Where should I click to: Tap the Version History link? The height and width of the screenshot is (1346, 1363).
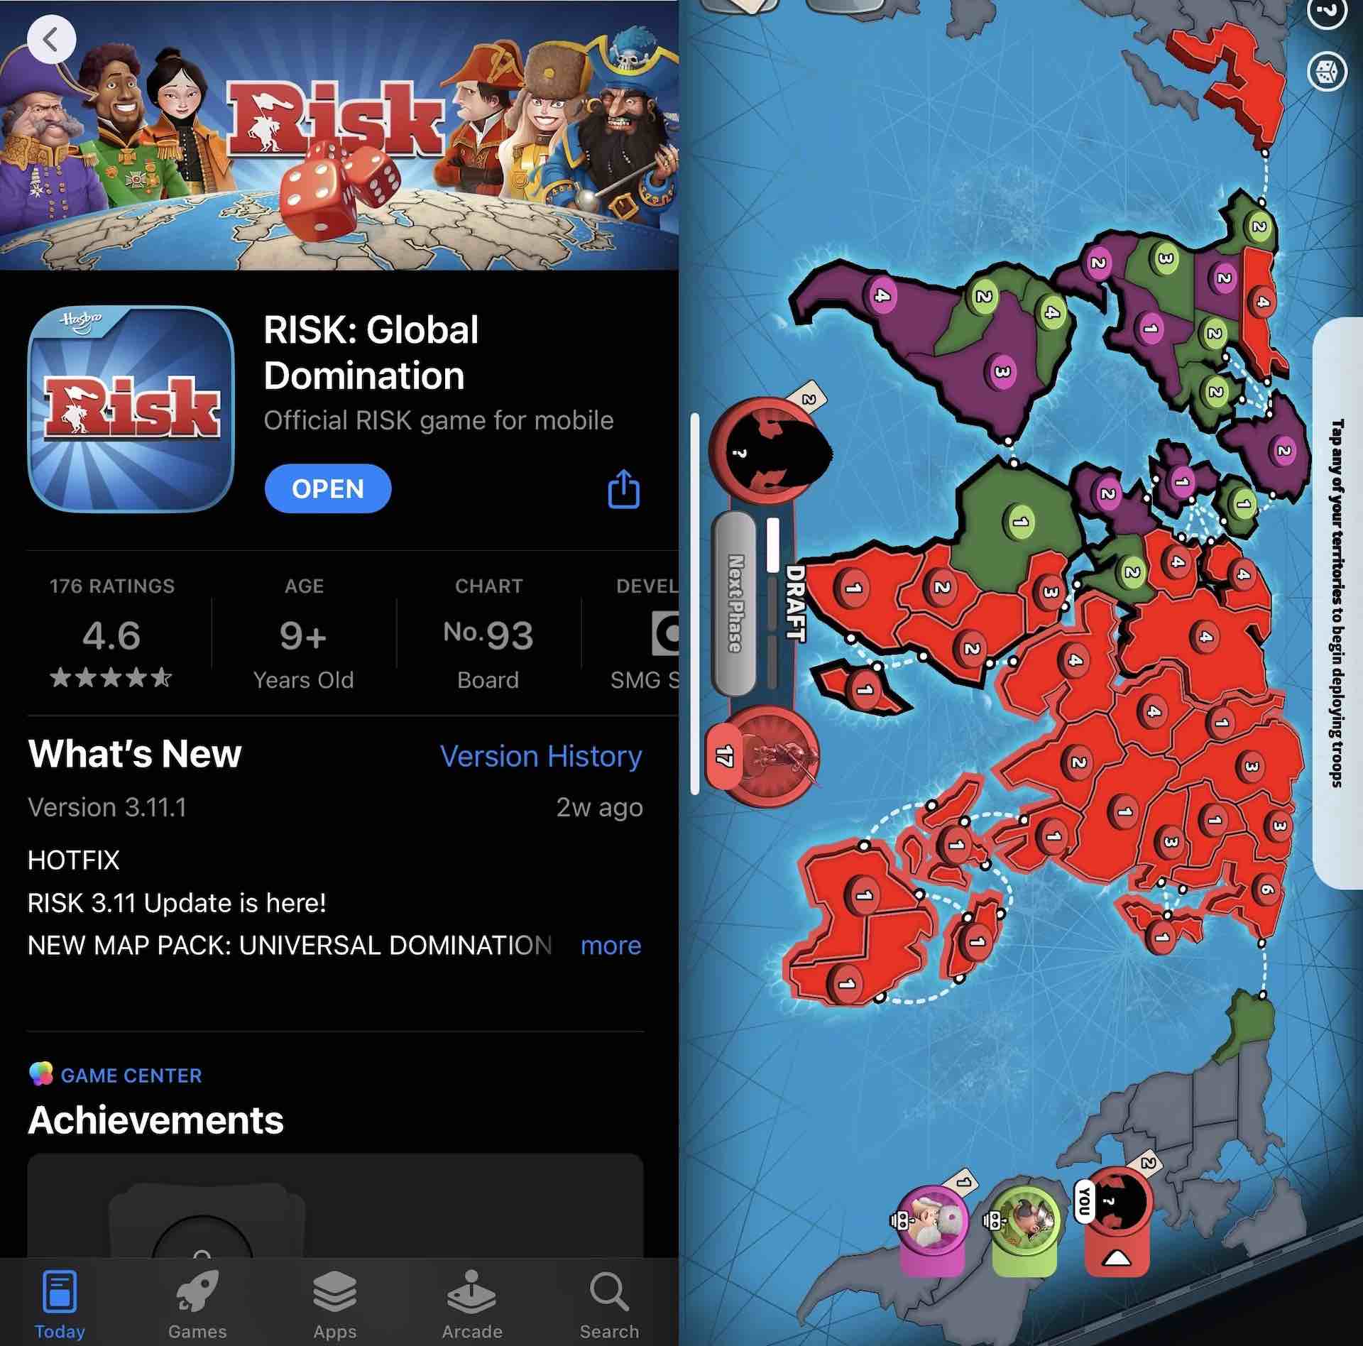(x=541, y=753)
